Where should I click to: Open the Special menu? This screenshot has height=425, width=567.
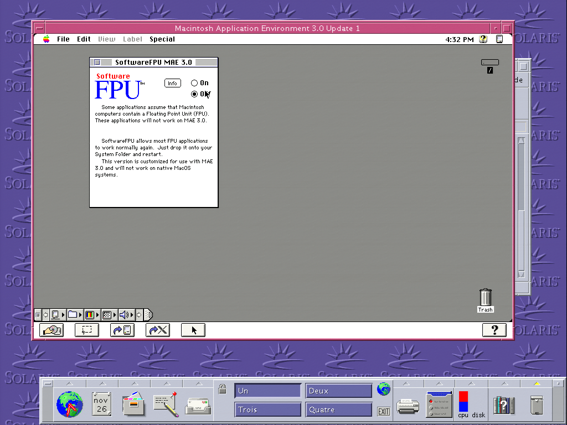click(162, 39)
